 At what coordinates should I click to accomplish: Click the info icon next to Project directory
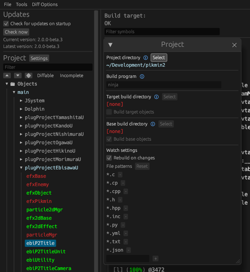[146, 58]
